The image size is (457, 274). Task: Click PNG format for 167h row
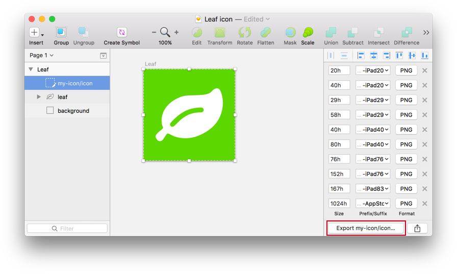(406, 189)
